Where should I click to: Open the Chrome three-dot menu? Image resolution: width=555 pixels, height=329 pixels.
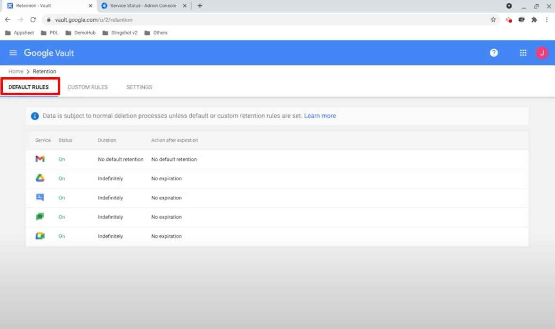click(x=547, y=20)
